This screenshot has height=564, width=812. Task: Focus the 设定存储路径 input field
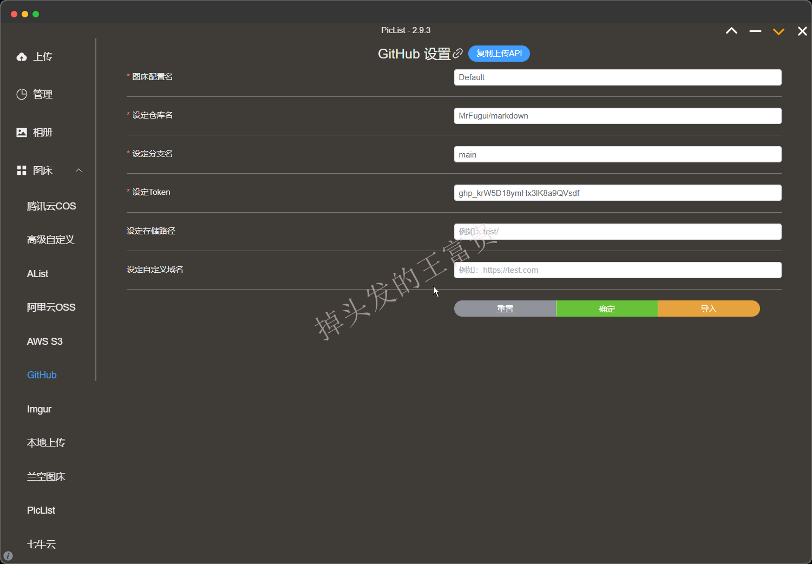tap(618, 232)
